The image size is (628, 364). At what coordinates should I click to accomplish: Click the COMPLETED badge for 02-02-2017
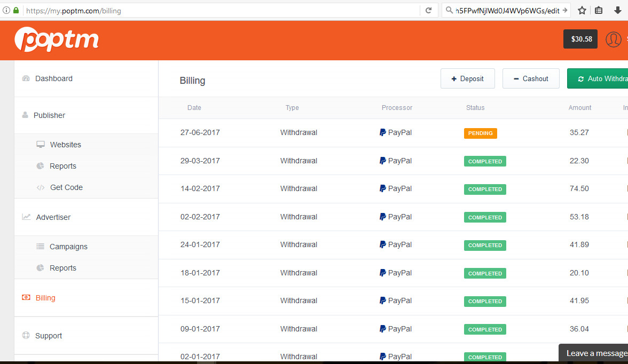pyautogui.click(x=485, y=217)
